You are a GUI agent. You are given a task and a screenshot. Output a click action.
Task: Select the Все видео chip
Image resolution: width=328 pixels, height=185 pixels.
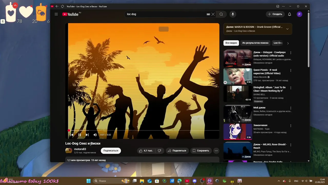tap(231, 43)
